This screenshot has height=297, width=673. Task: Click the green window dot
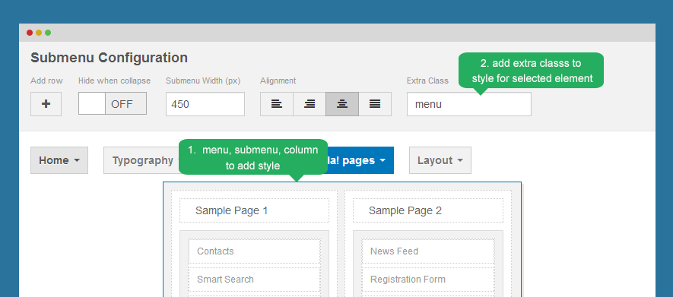pyautogui.click(x=48, y=33)
